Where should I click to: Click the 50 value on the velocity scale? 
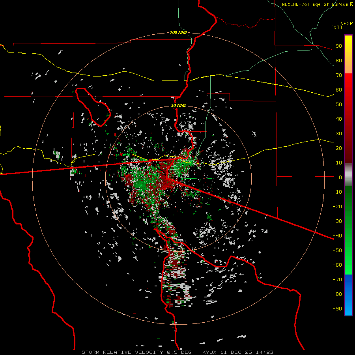[x=339, y=105]
